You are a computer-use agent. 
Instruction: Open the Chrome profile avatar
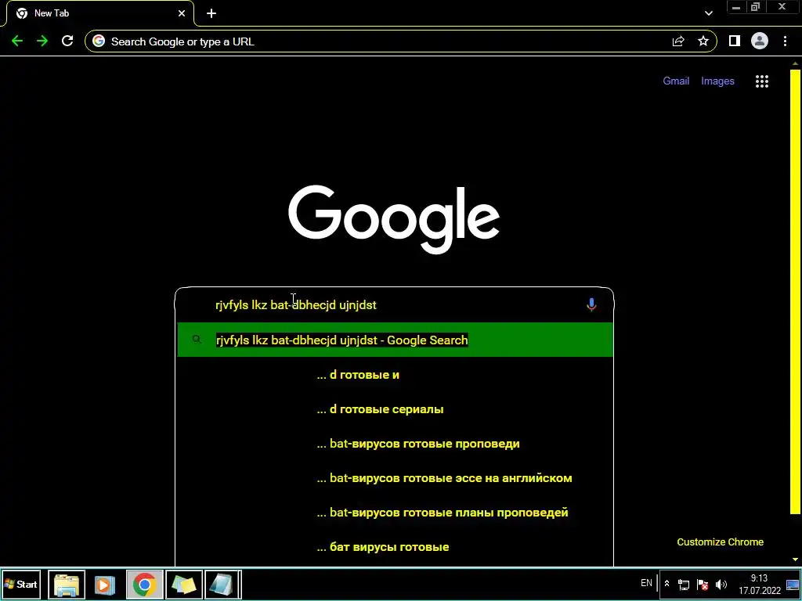[760, 41]
